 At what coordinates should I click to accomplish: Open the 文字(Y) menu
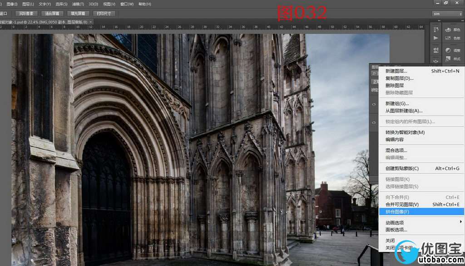coord(45,4)
